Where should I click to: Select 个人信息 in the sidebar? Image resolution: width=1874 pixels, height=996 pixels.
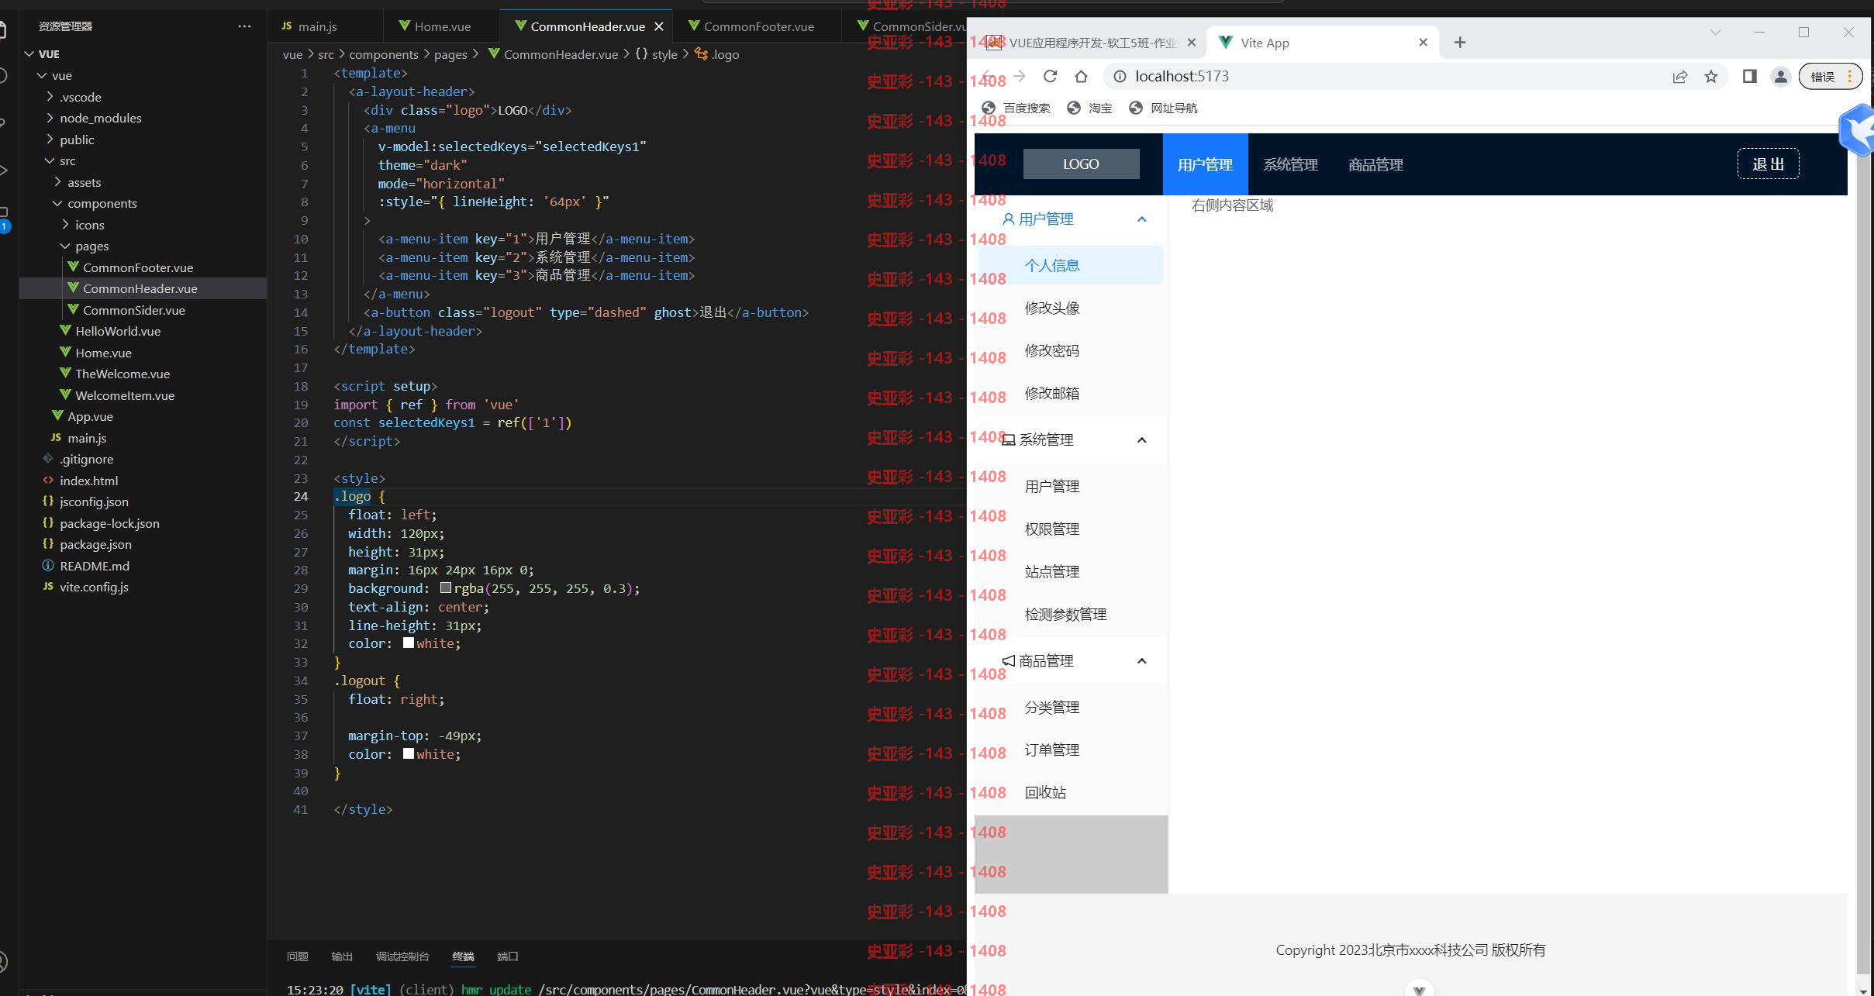coord(1072,265)
